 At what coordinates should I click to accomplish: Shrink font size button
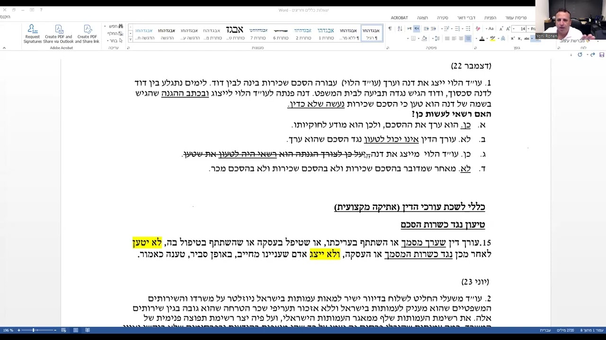click(x=501, y=29)
